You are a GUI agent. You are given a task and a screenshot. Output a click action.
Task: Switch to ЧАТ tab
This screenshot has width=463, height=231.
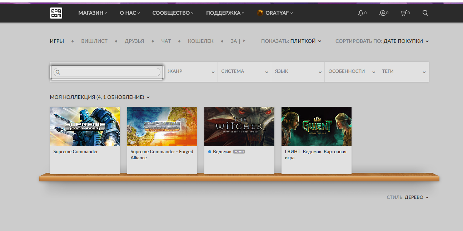coord(166,41)
